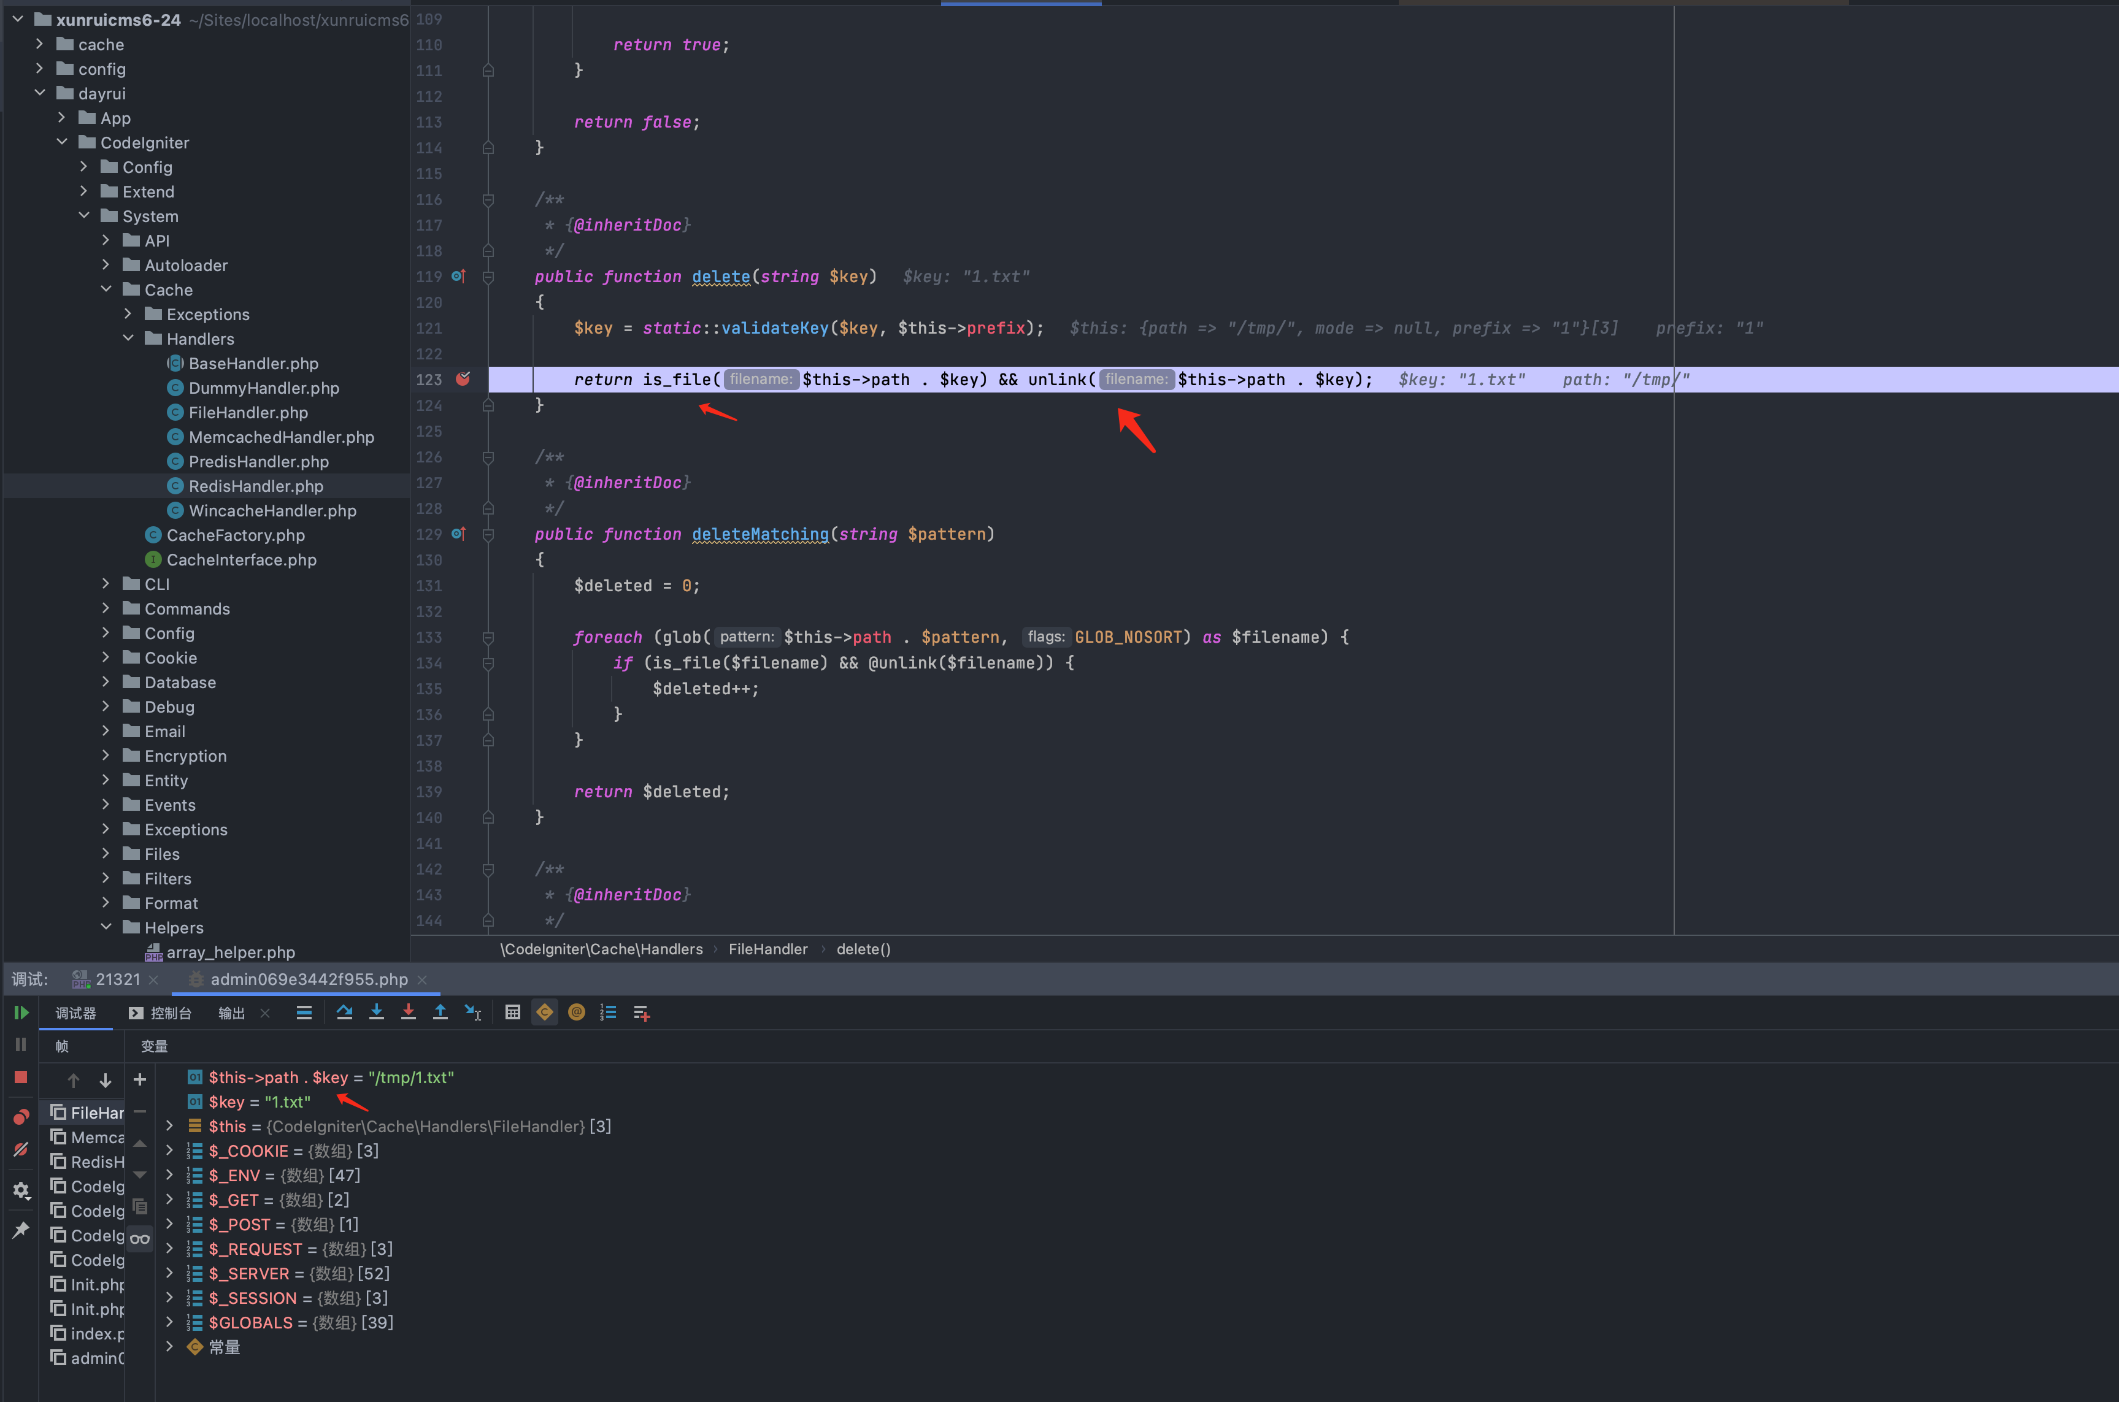Select previous frame with up arrow
The image size is (2119, 1402).
pyautogui.click(x=74, y=1080)
